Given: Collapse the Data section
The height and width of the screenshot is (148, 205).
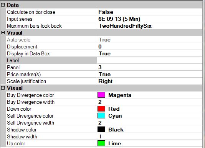Looking at the screenshot, I should [3, 5].
